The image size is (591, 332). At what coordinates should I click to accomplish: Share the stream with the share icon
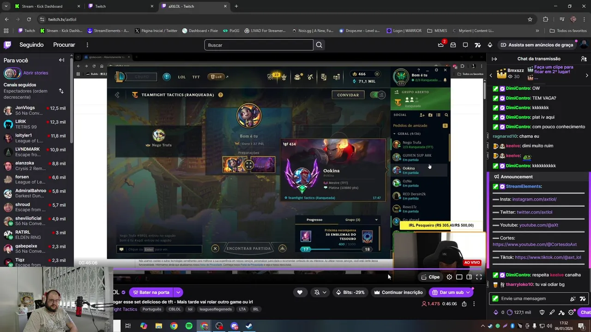tap(464, 304)
